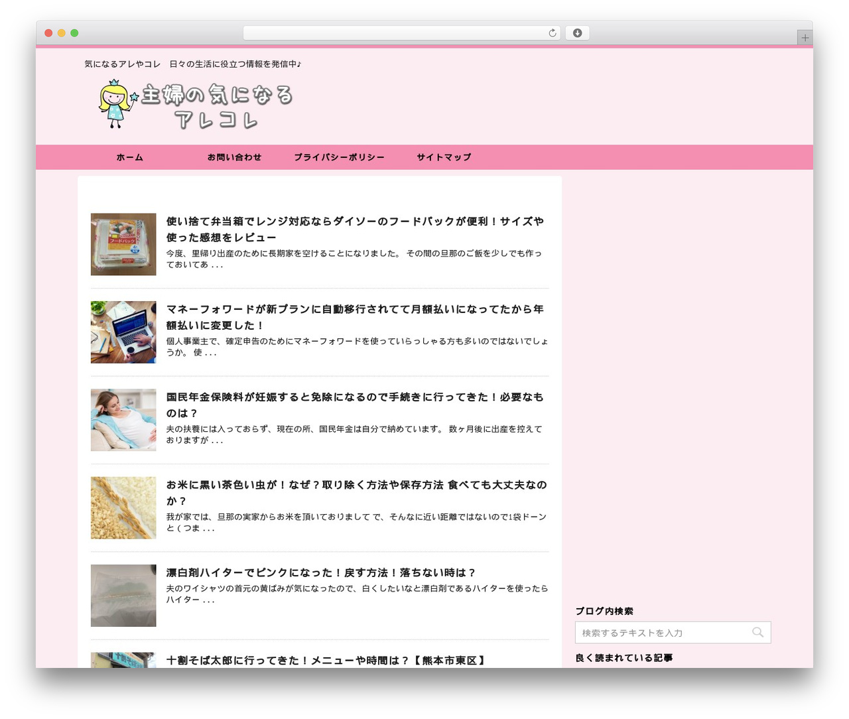Image resolution: width=849 pixels, height=719 pixels.
Task: Open the プライバシーポリシー menu item
Action: [x=339, y=157]
